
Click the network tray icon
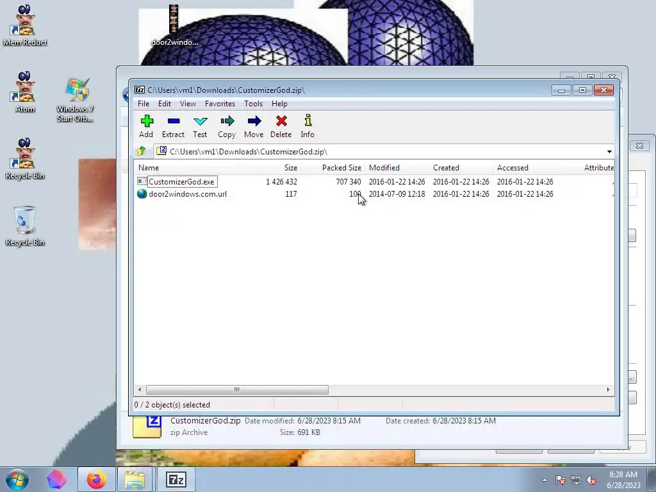[x=576, y=480]
